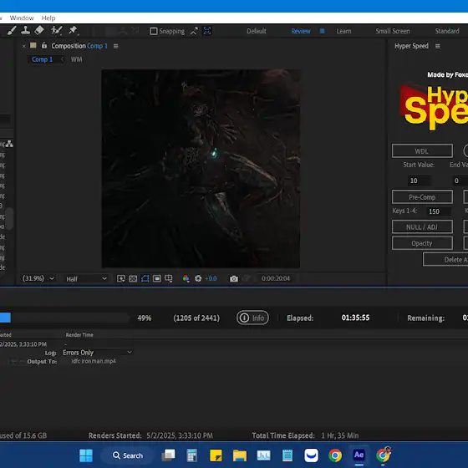The height and width of the screenshot is (468, 468).
Task: Open the Help menu
Action: pos(48,18)
